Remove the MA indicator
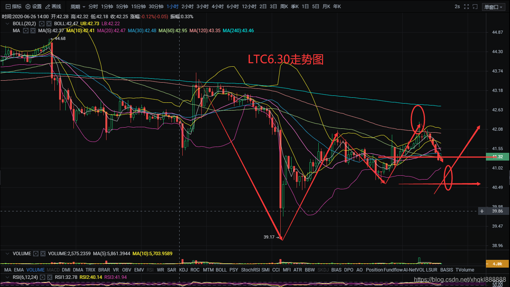510x287 pixels. (x=33, y=31)
